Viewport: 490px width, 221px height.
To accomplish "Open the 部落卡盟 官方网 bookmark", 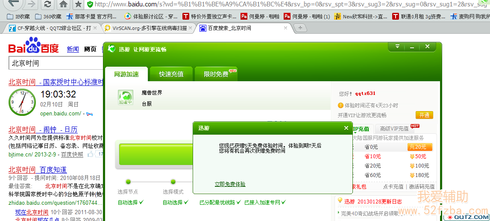I will [91, 17].
